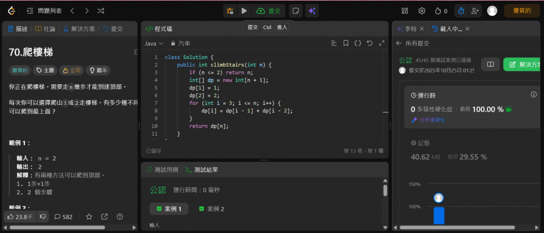This screenshot has height=233, width=544.
Task: Pick a random problem shuffle icon
Action: [x=100, y=11]
